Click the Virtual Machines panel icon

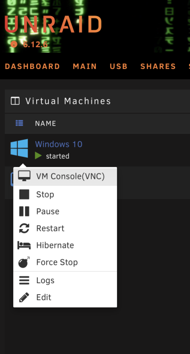(x=15, y=101)
